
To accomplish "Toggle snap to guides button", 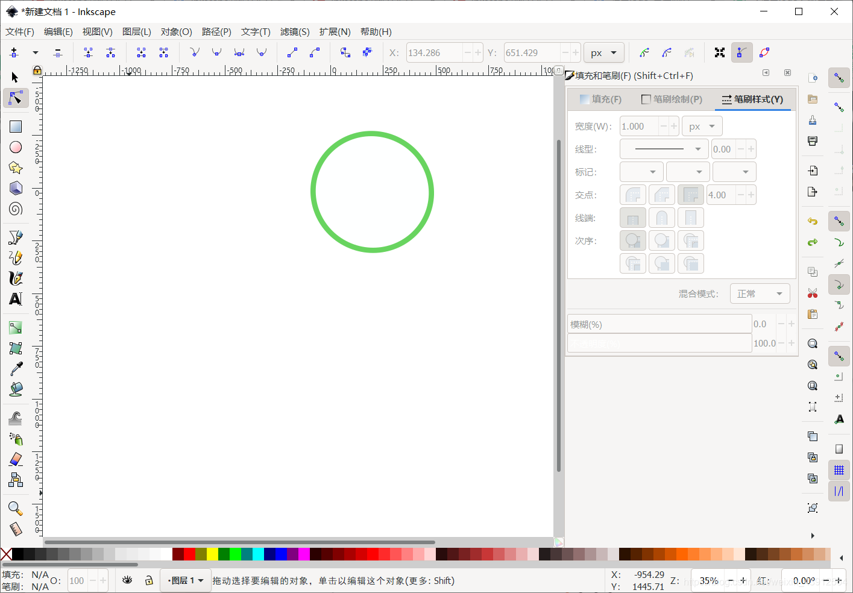I will 839,491.
